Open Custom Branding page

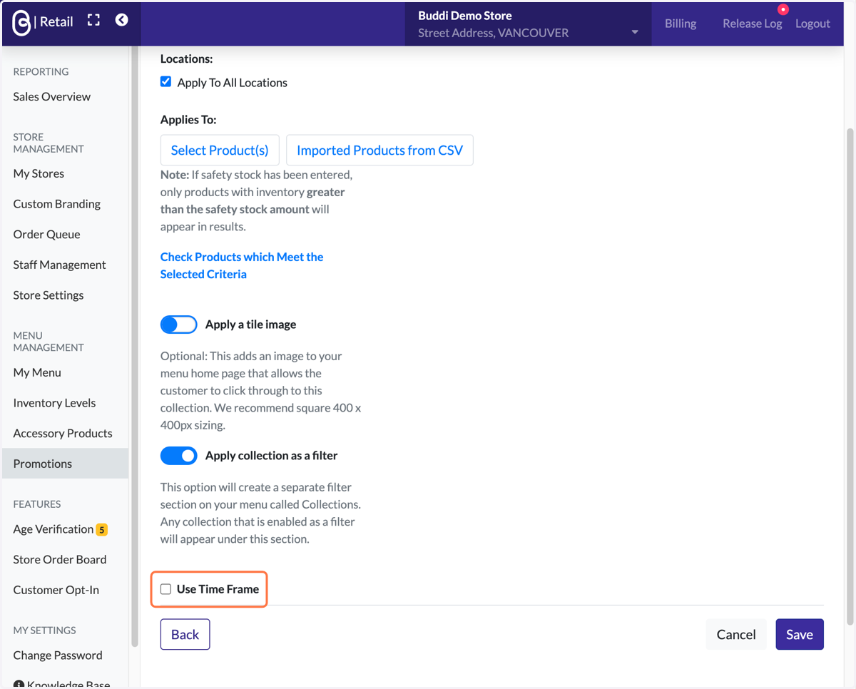(57, 204)
